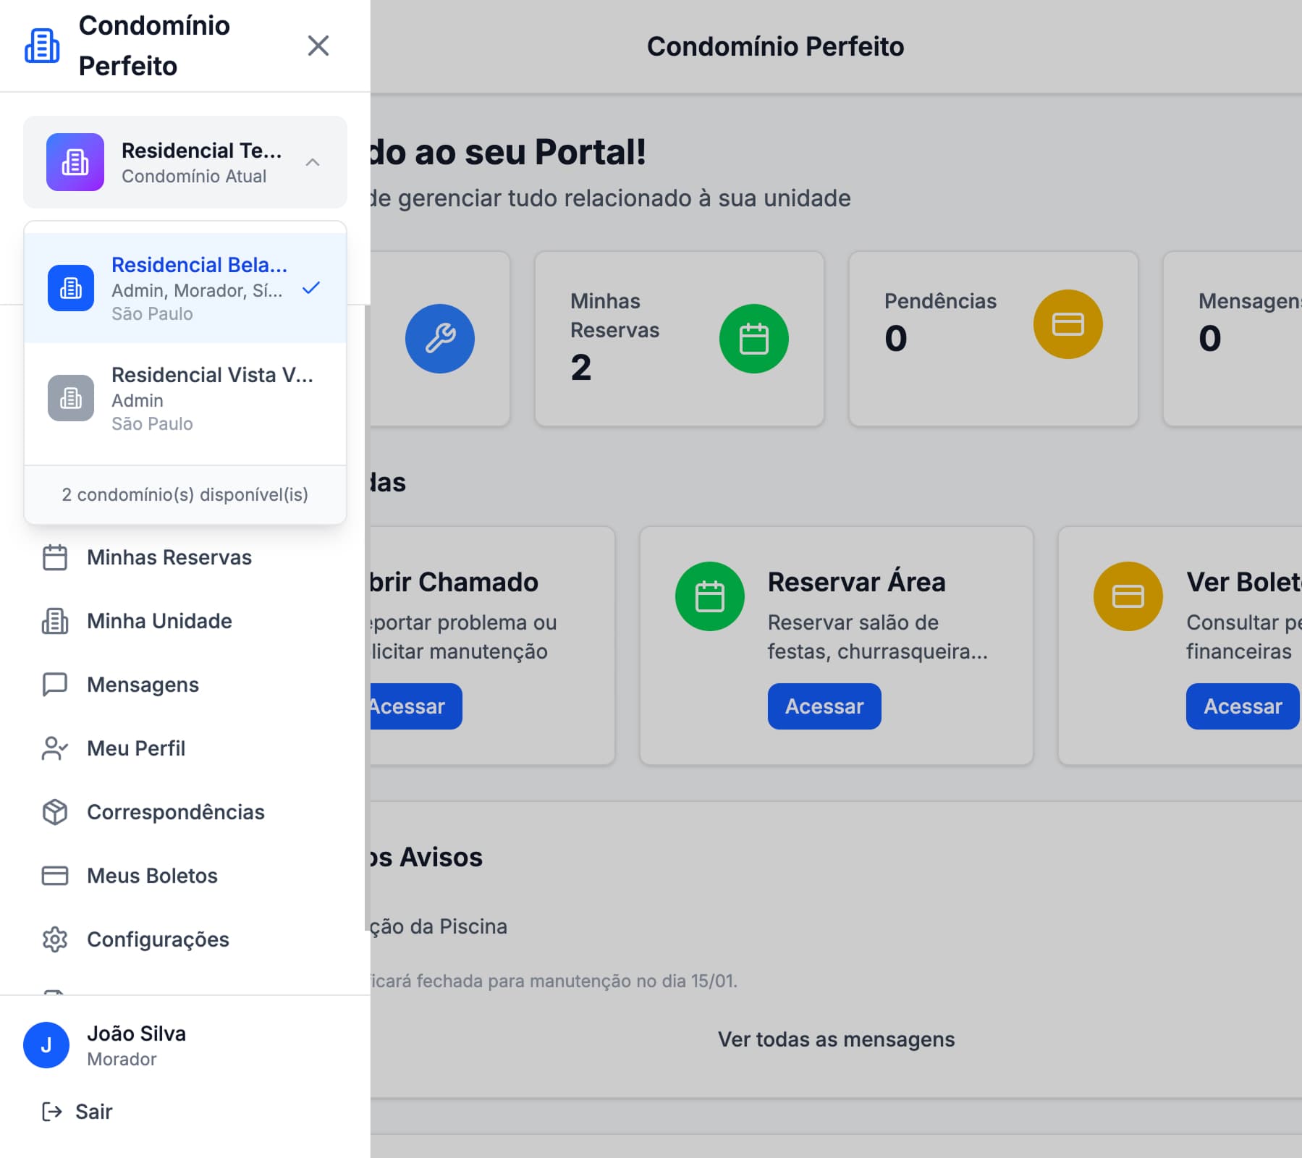Click the green Reservar Área calendar icon
Image resolution: width=1302 pixels, height=1158 pixels.
pyautogui.click(x=709, y=596)
